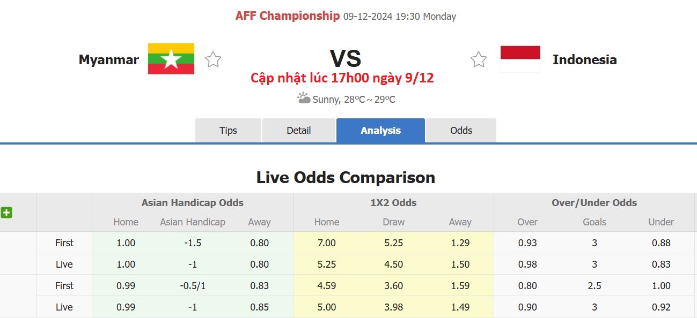Click the 1X2 home odds 7.00
This screenshot has width=697, height=318.
pos(327,243)
